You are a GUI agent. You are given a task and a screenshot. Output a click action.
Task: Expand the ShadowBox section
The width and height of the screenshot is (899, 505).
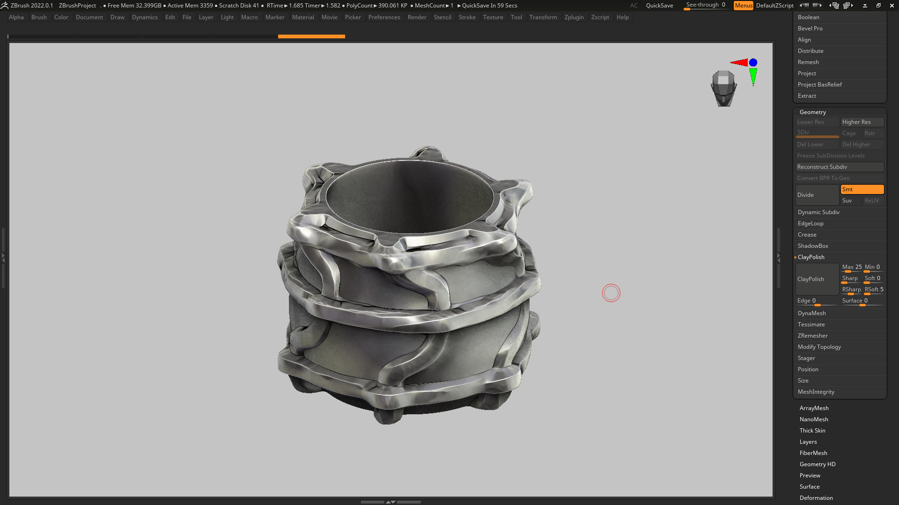point(813,246)
